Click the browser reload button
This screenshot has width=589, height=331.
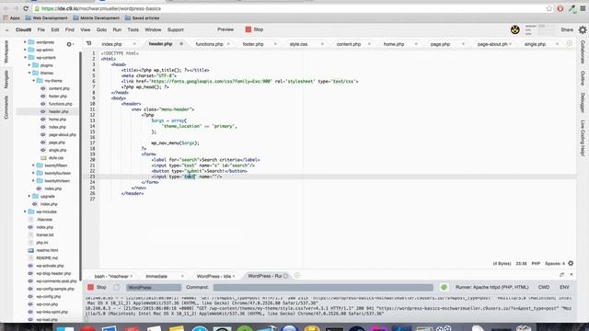click(x=26, y=8)
